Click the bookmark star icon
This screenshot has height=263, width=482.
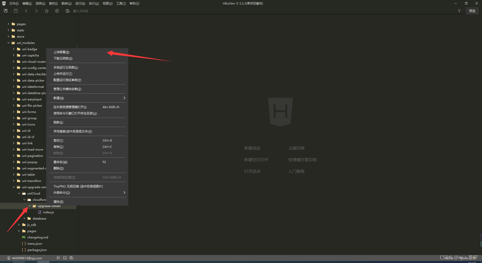click(x=47, y=11)
